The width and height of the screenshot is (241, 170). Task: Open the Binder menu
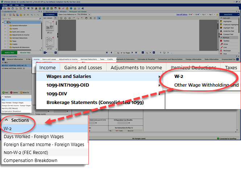click(x=5, y=5)
